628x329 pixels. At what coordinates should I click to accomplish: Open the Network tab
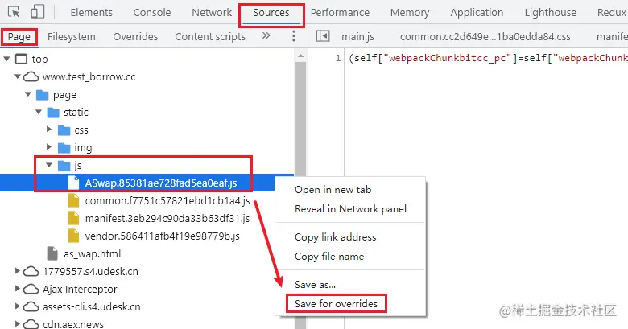coord(212,12)
